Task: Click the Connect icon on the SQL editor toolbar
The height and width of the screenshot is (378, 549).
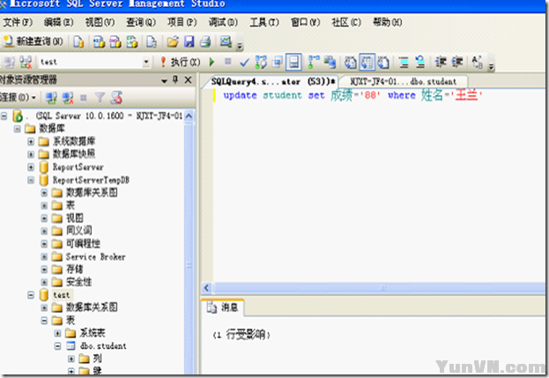Action: coord(9,63)
